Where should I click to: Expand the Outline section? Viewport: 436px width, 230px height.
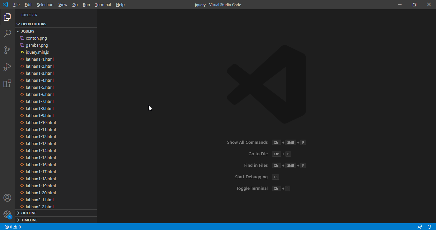click(56, 213)
